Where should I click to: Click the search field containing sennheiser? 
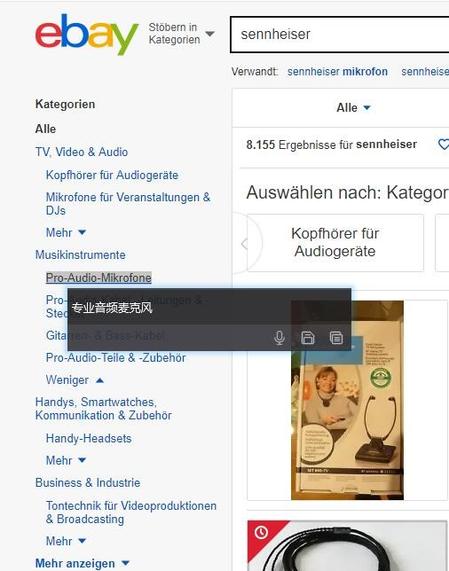[x=339, y=35]
